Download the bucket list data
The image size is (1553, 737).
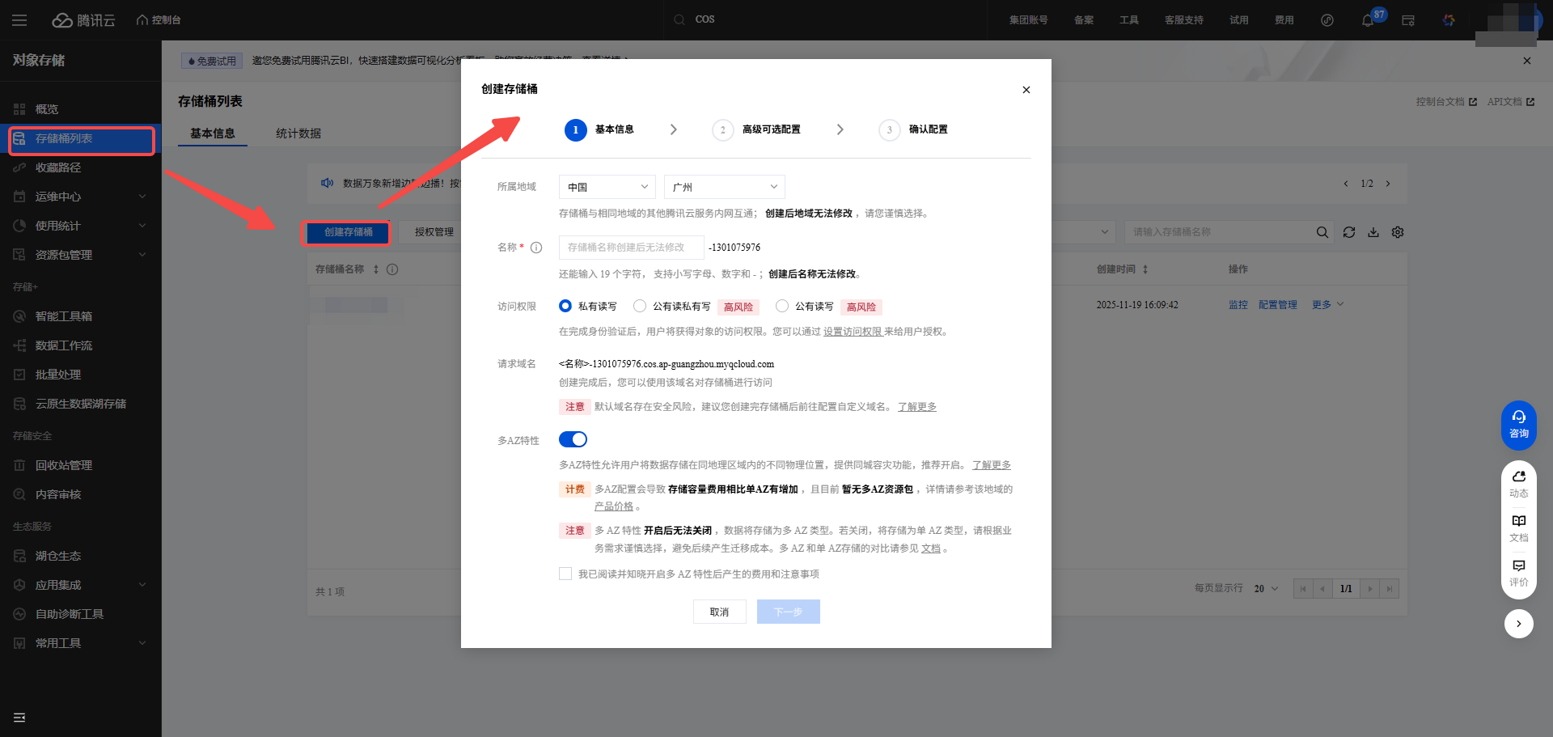pyautogui.click(x=1373, y=232)
